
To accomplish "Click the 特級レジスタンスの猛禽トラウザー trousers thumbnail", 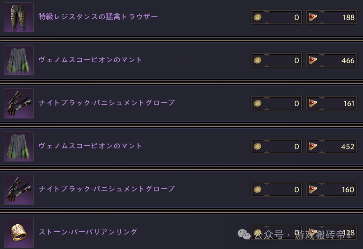I will point(19,17).
